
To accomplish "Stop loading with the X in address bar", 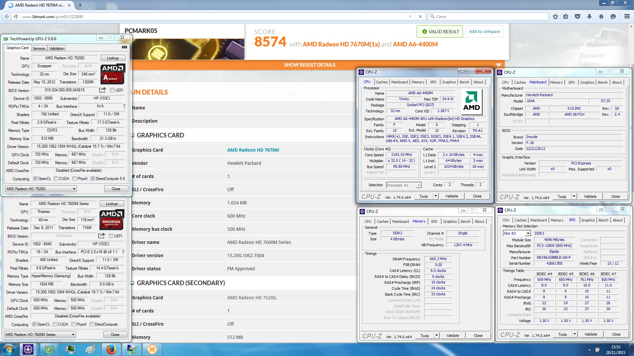I will click(420, 16).
